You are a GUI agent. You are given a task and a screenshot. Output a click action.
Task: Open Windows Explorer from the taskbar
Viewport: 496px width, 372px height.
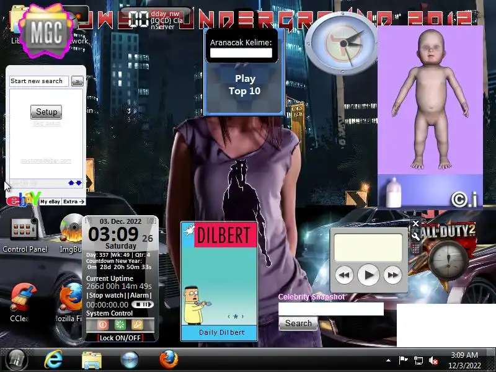[x=91, y=360]
